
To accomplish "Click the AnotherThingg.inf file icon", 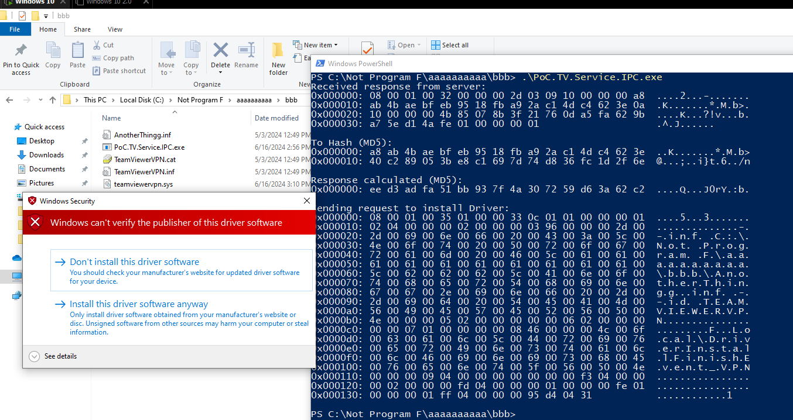I will click(107, 135).
